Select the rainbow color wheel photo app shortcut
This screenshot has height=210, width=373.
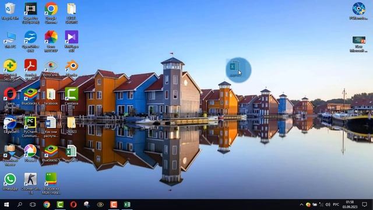[51, 41]
